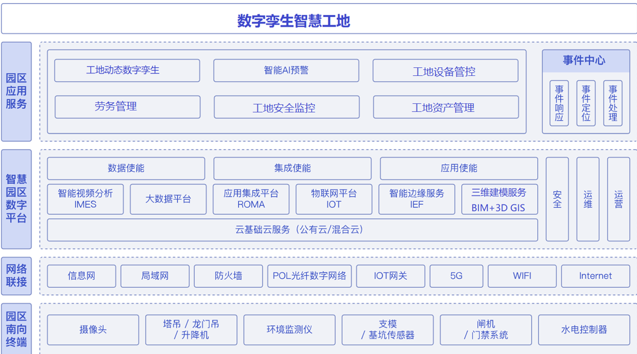Open the 事件响应 item in 事件中心

[558, 102]
